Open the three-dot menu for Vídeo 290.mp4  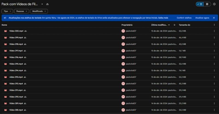point(214,97)
